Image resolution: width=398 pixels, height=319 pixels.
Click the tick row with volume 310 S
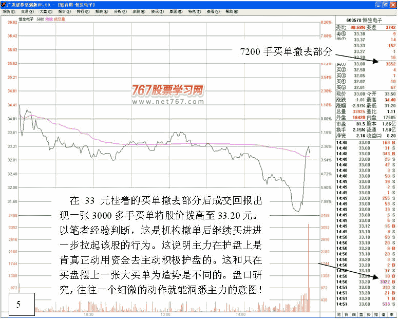(366, 288)
